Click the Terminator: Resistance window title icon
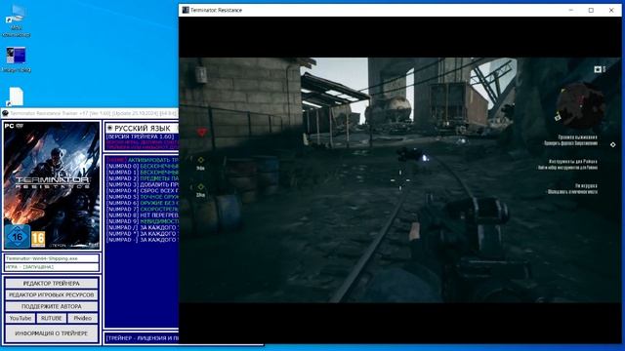Image resolution: width=625 pixels, height=351 pixels. click(x=186, y=10)
